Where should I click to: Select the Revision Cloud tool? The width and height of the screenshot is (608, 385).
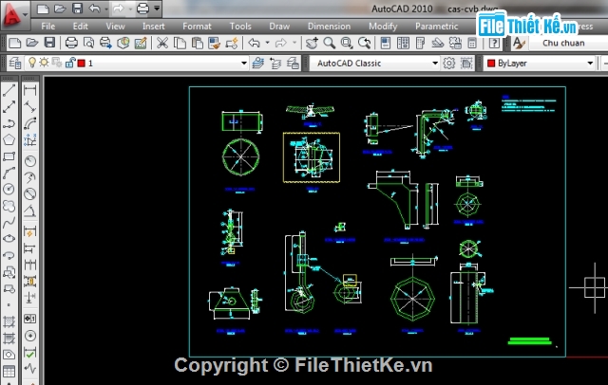point(9,206)
